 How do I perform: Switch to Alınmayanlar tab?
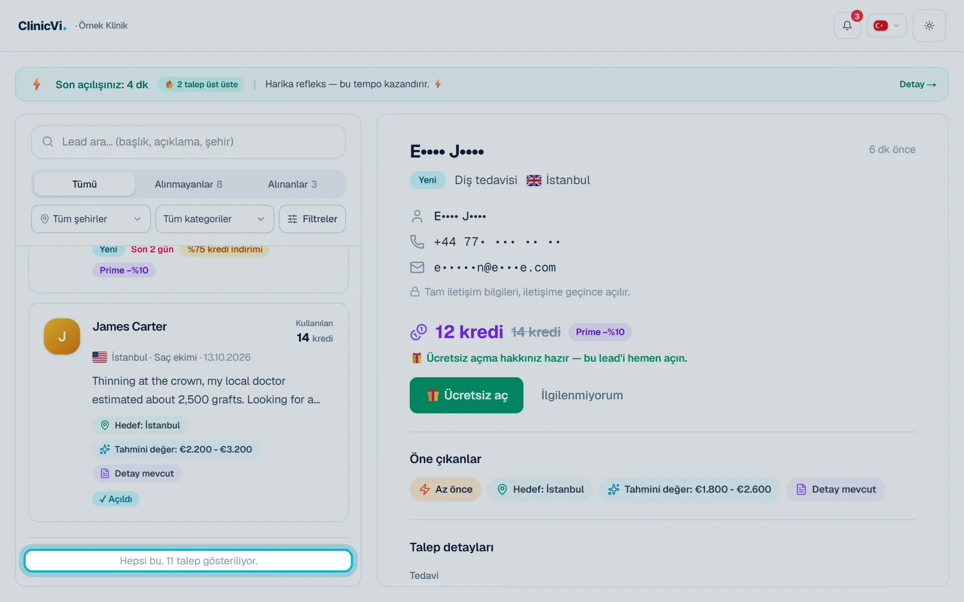(188, 184)
